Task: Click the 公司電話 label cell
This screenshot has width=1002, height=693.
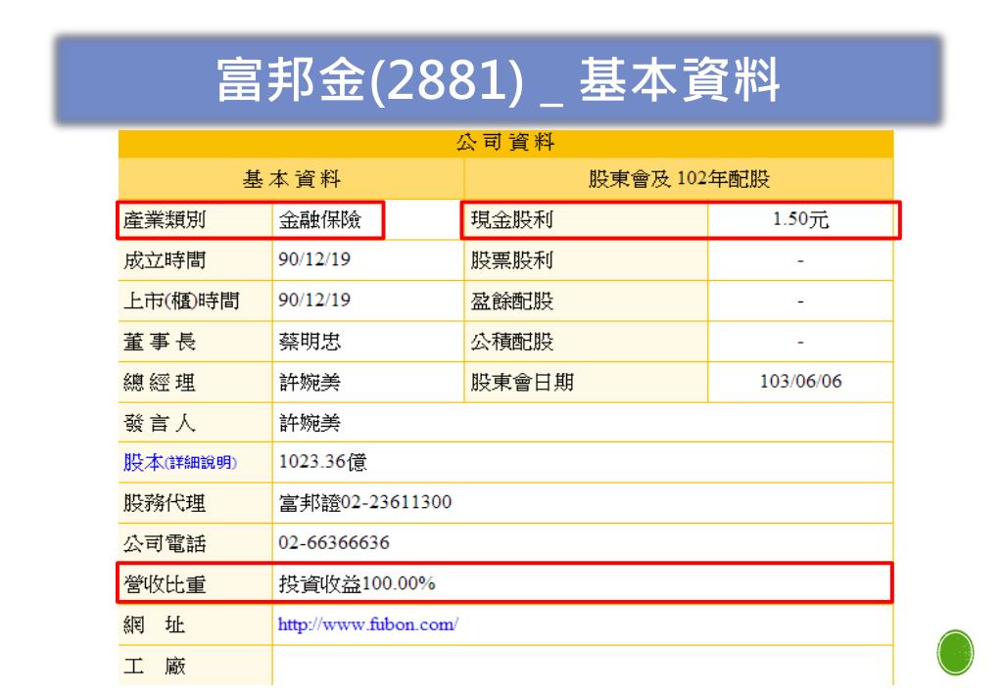Action: (x=196, y=543)
